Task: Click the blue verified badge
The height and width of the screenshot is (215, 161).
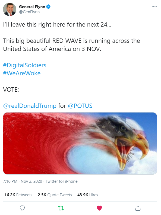Action: pyautogui.click(x=48, y=7)
